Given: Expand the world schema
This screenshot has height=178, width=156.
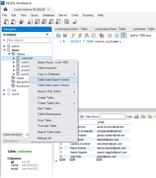Looking at the screenshot, I should 4,94.
